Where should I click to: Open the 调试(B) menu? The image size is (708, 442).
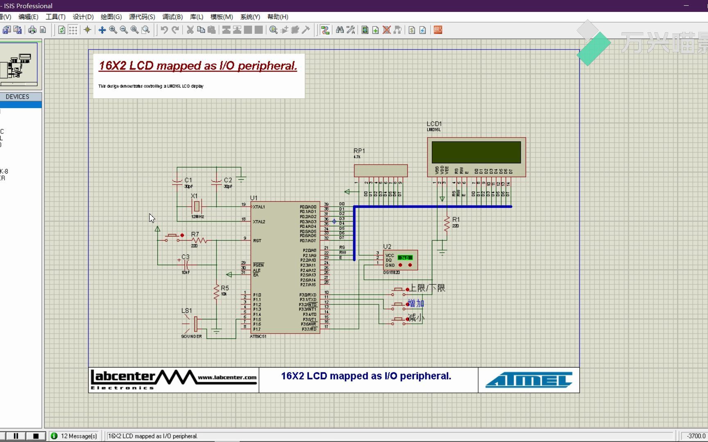[x=172, y=17]
